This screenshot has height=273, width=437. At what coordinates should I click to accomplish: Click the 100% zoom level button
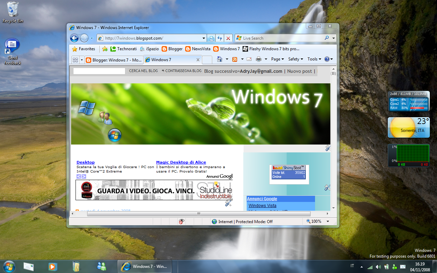pyautogui.click(x=314, y=221)
